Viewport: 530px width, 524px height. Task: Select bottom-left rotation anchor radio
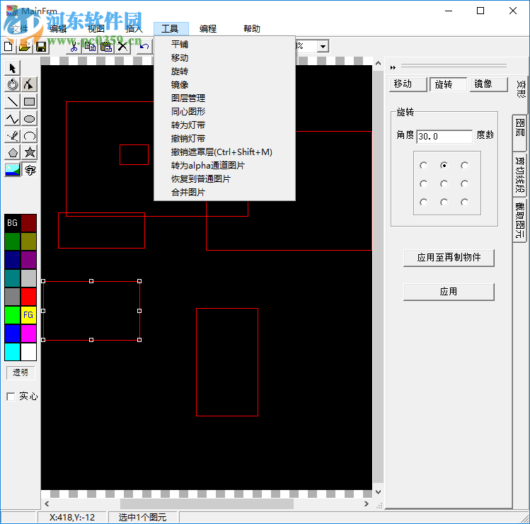(423, 203)
